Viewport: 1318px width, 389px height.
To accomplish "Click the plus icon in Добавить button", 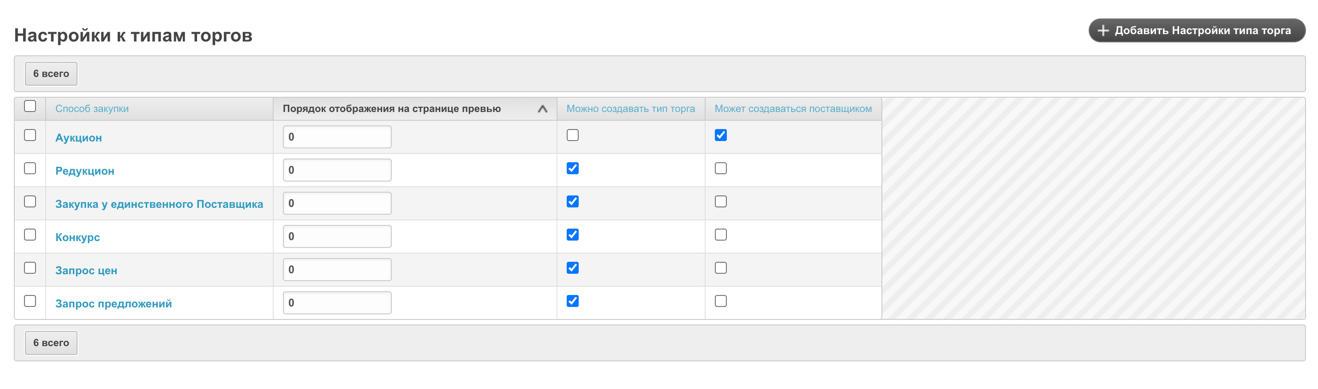I will click(x=1103, y=31).
